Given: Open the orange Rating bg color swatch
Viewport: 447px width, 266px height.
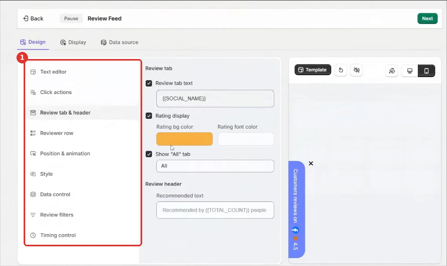Looking at the screenshot, I should (184, 139).
